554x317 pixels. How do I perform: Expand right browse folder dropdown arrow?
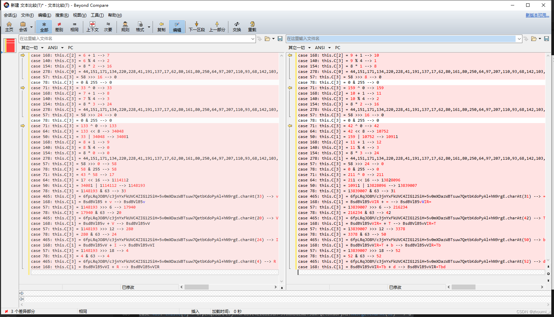(x=540, y=39)
